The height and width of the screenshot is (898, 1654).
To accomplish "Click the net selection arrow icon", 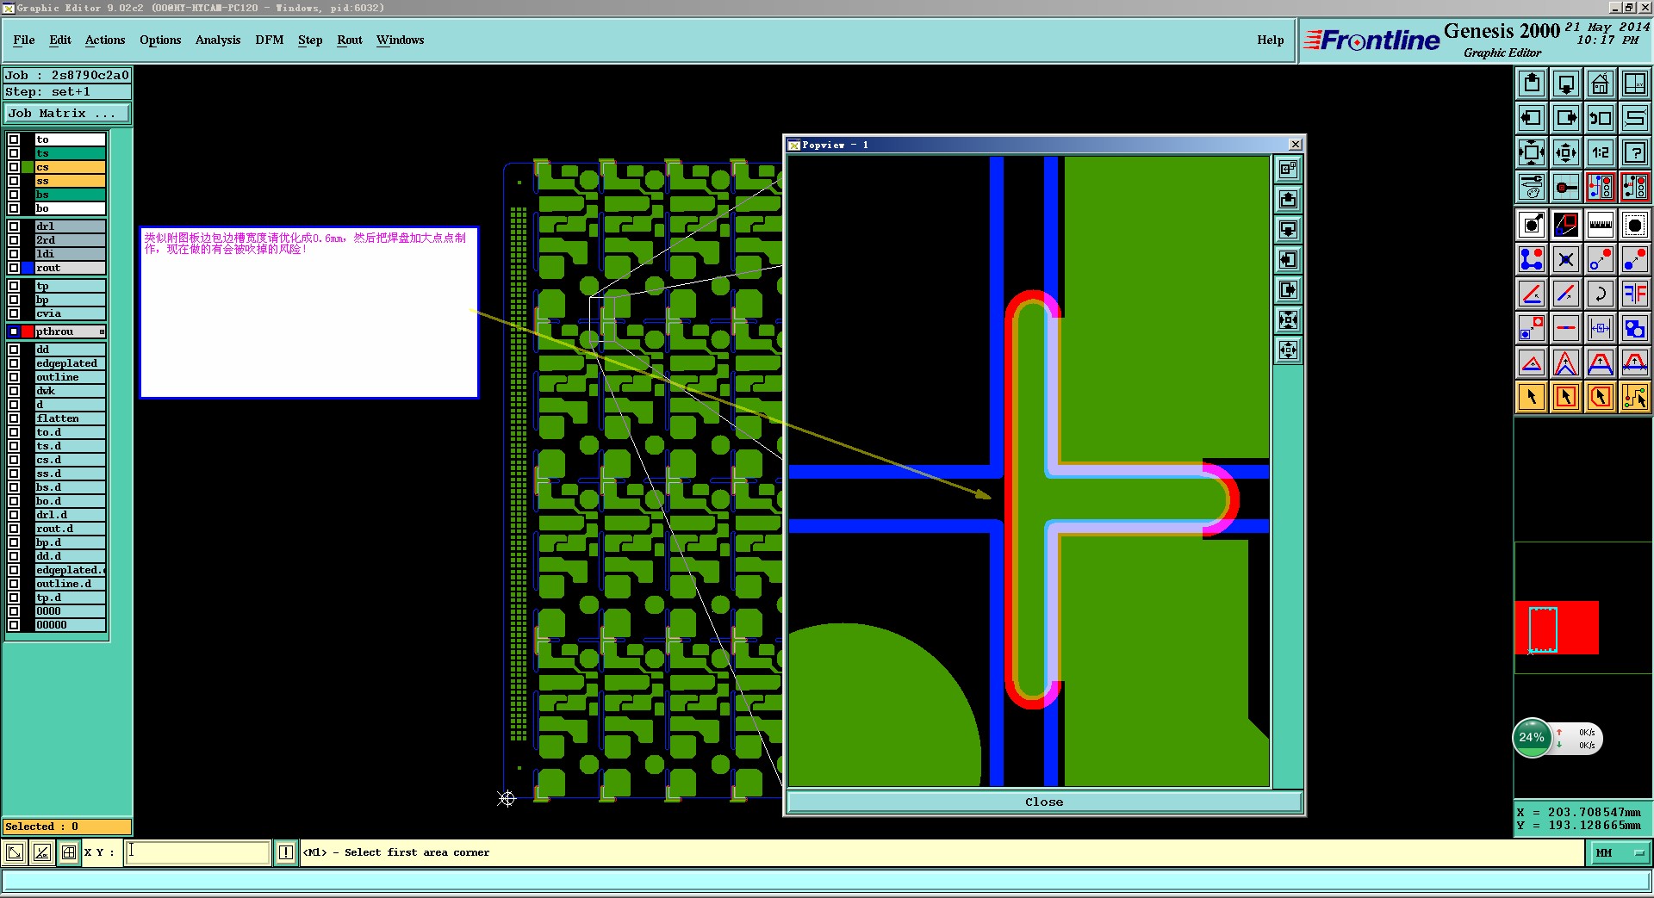I will coord(1635,397).
